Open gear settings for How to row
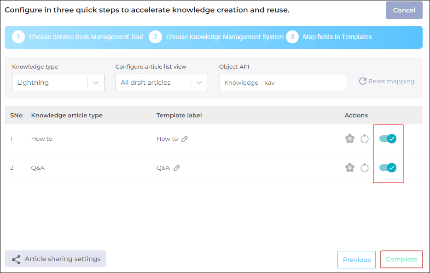This screenshot has height=273, width=430. tap(349, 139)
